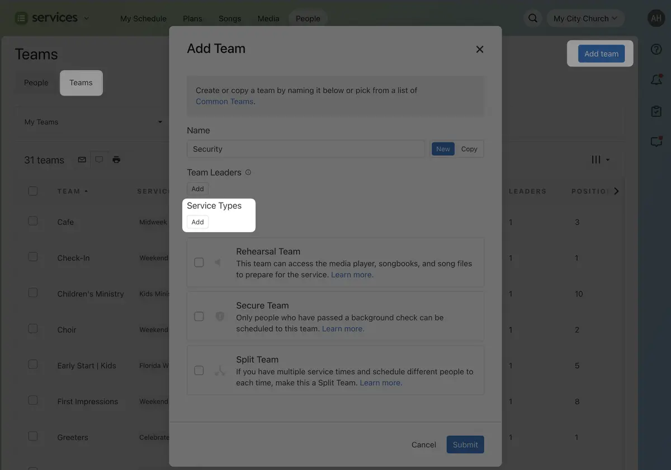This screenshot has width=671, height=470.
Task: Click the text message icon beside 31 teams
Action: coord(99,160)
